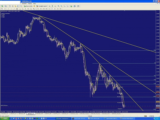Switch chart to candlestick type
The height and width of the screenshot is (120, 160).
click(52, 6)
